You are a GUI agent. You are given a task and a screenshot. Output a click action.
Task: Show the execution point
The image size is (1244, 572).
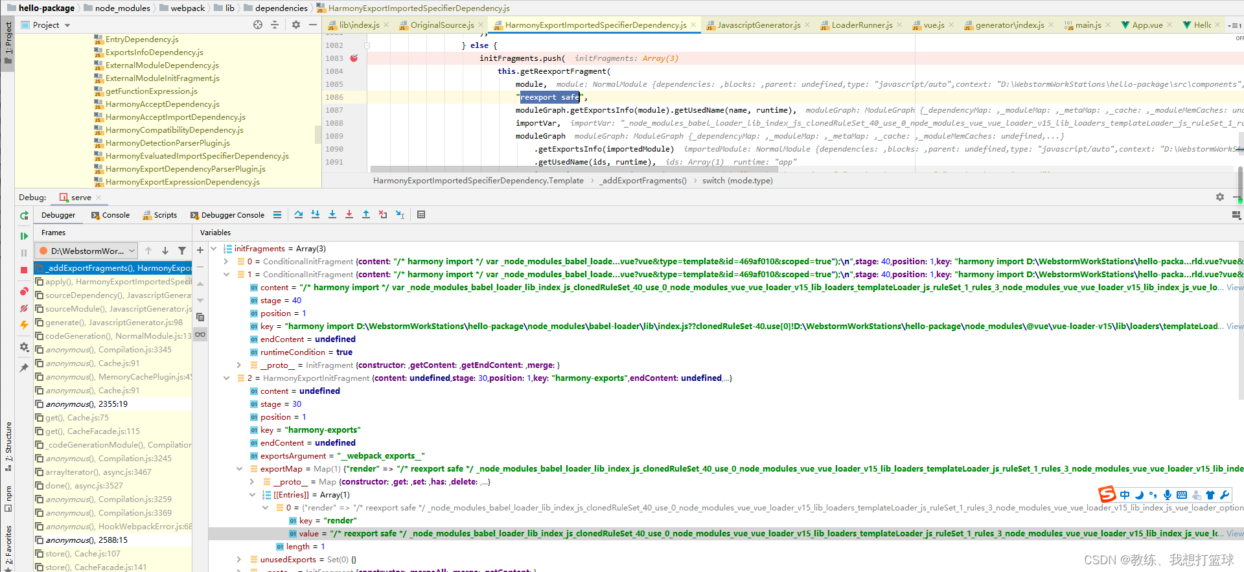277,215
